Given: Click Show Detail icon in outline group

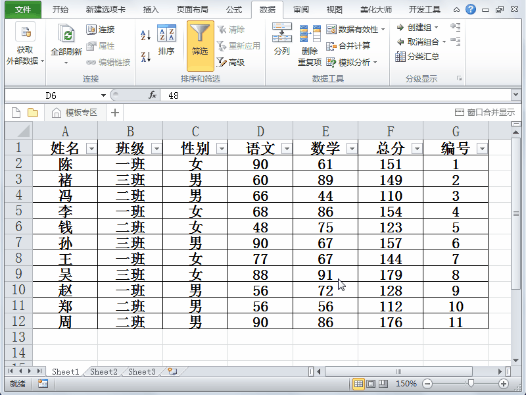Looking at the screenshot, I should 456,27.
